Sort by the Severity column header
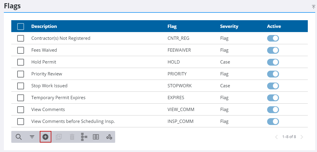 (229, 26)
